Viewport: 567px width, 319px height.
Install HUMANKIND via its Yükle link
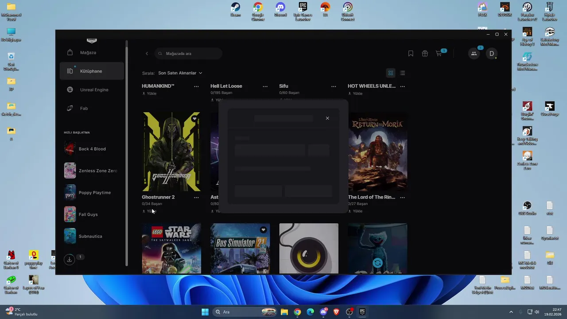click(149, 93)
